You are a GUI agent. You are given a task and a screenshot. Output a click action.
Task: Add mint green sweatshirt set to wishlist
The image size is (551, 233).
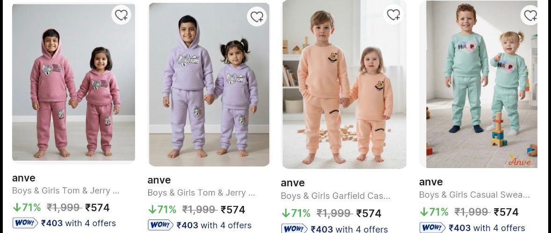coord(530,15)
